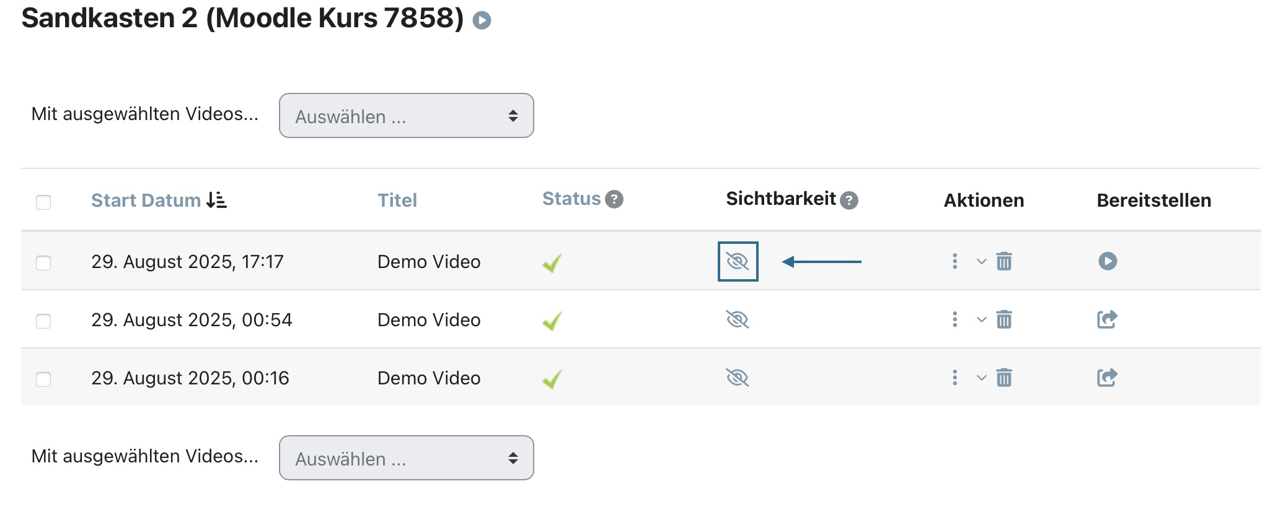Click the play icon in the Bereitstellen column for the 17:17 video
Image resolution: width=1283 pixels, height=515 pixels.
(1108, 261)
